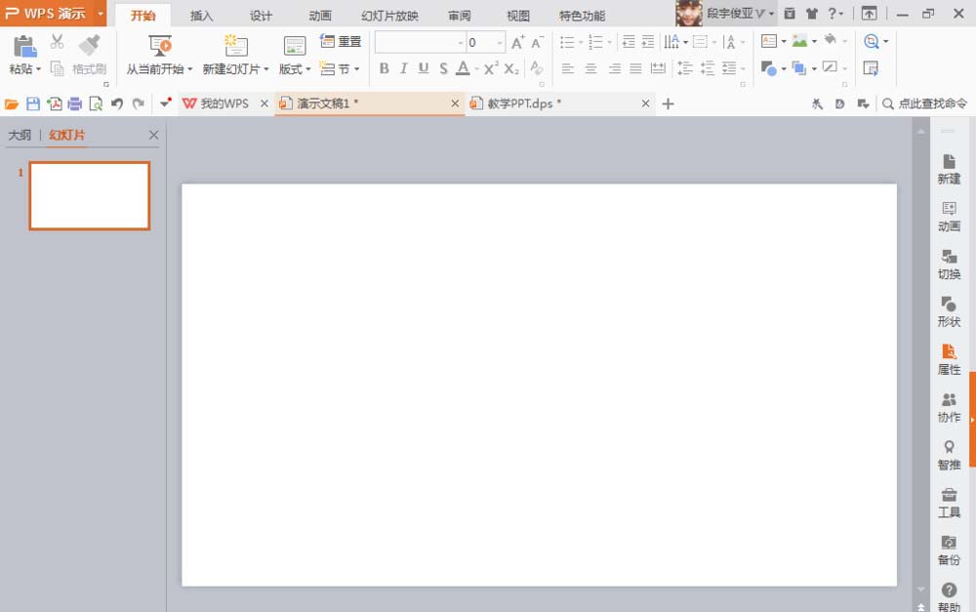Select slide 1 thumbnail in panel
The height and width of the screenshot is (612, 976).
[89, 195]
